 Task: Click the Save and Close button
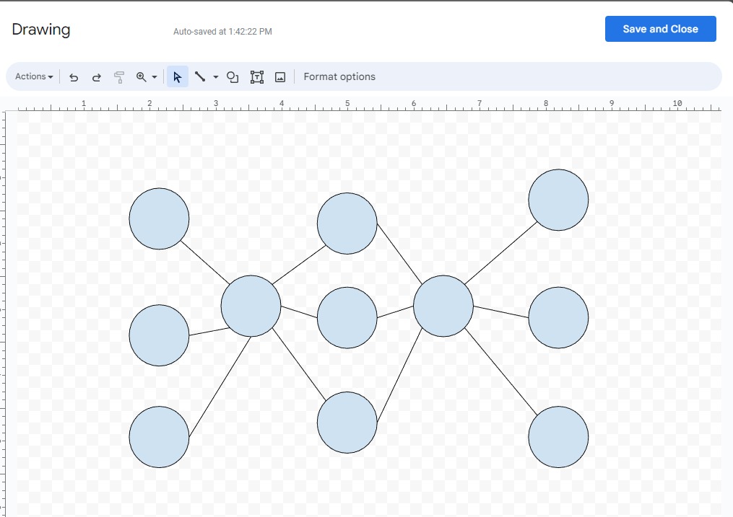(660, 29)
